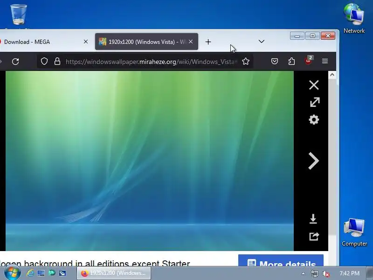Close the Download - MEGA tab
373x280 pixels.
point(86,42)
